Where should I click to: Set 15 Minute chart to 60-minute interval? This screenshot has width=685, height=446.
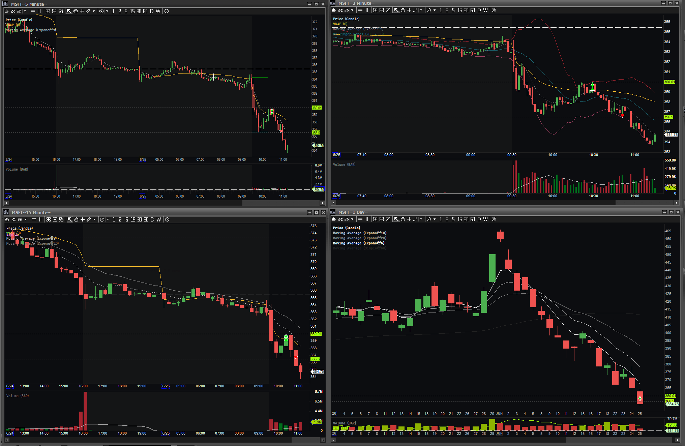(x=146, y=219)
